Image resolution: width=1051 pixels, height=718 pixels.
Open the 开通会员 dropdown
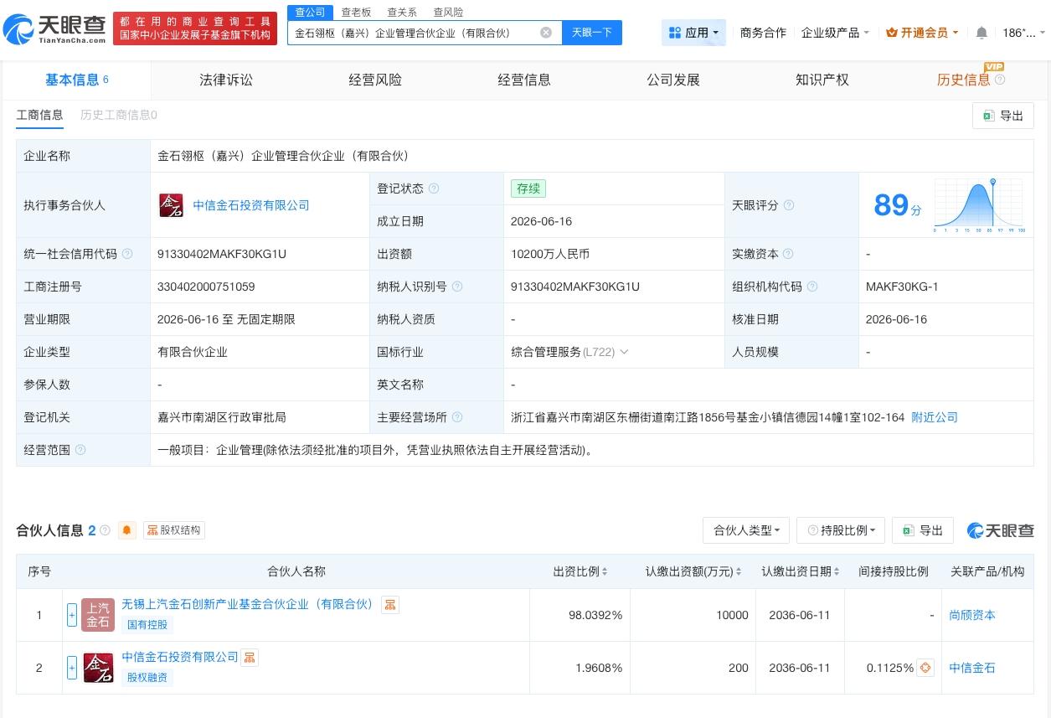924,33
